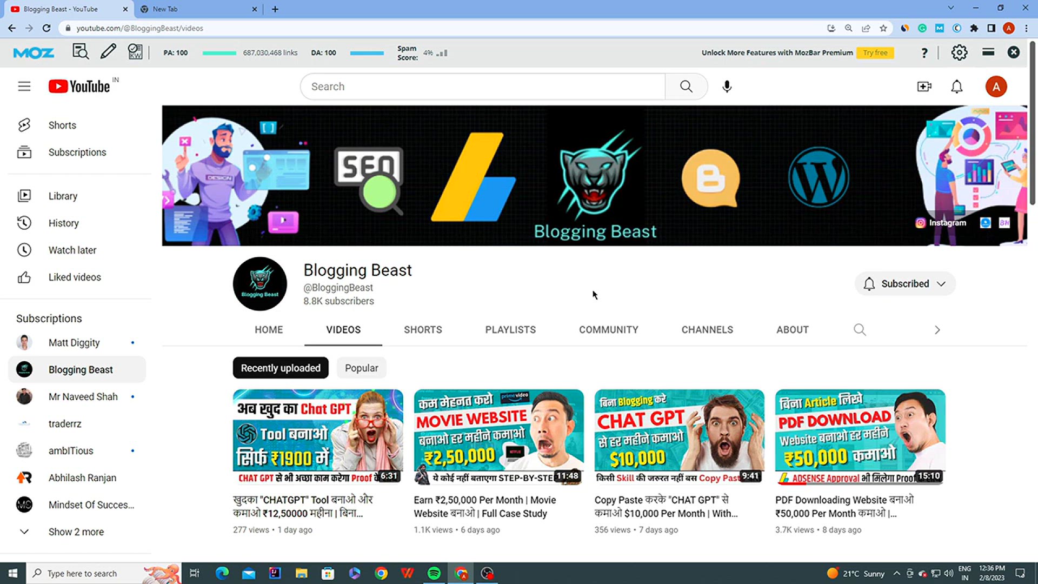Open MozBar help question mark
The width and height of the screenshot is (1038, 584).
(x=924, y=52)
